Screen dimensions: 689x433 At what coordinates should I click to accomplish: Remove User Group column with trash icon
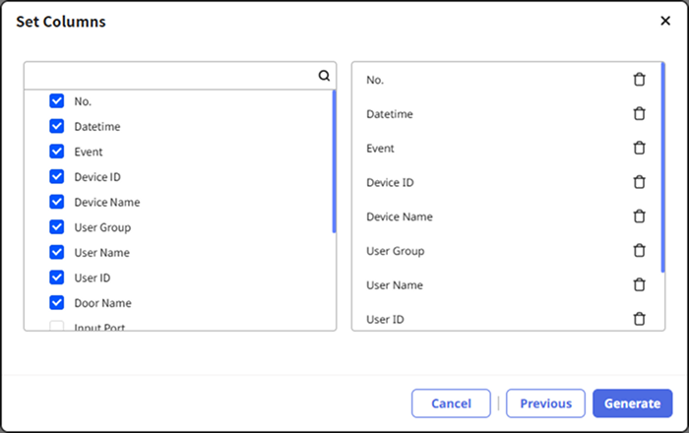point(639,251)
